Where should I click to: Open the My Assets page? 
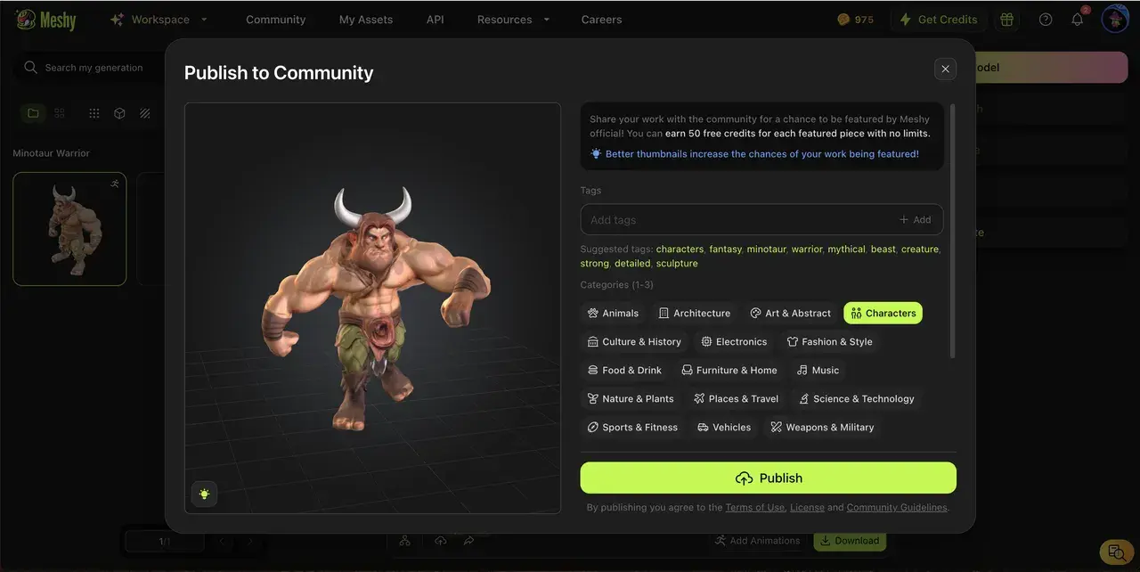pos(365,19)
